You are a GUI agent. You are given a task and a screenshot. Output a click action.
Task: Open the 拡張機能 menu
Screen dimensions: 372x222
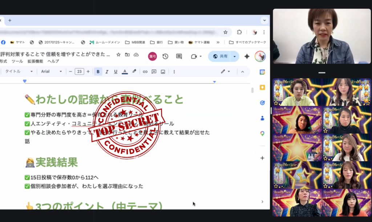[x=35, y=61]
